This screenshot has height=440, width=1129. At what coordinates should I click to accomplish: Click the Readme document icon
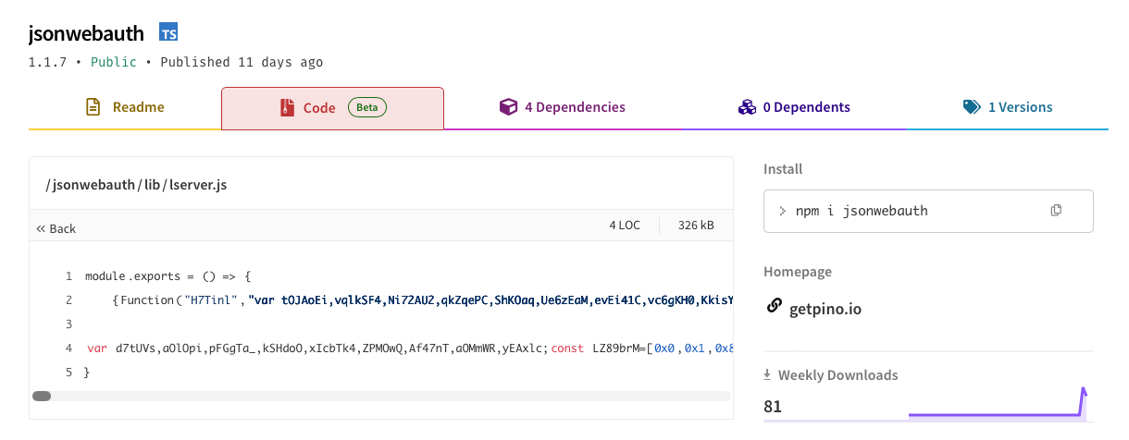coord(93,107)
